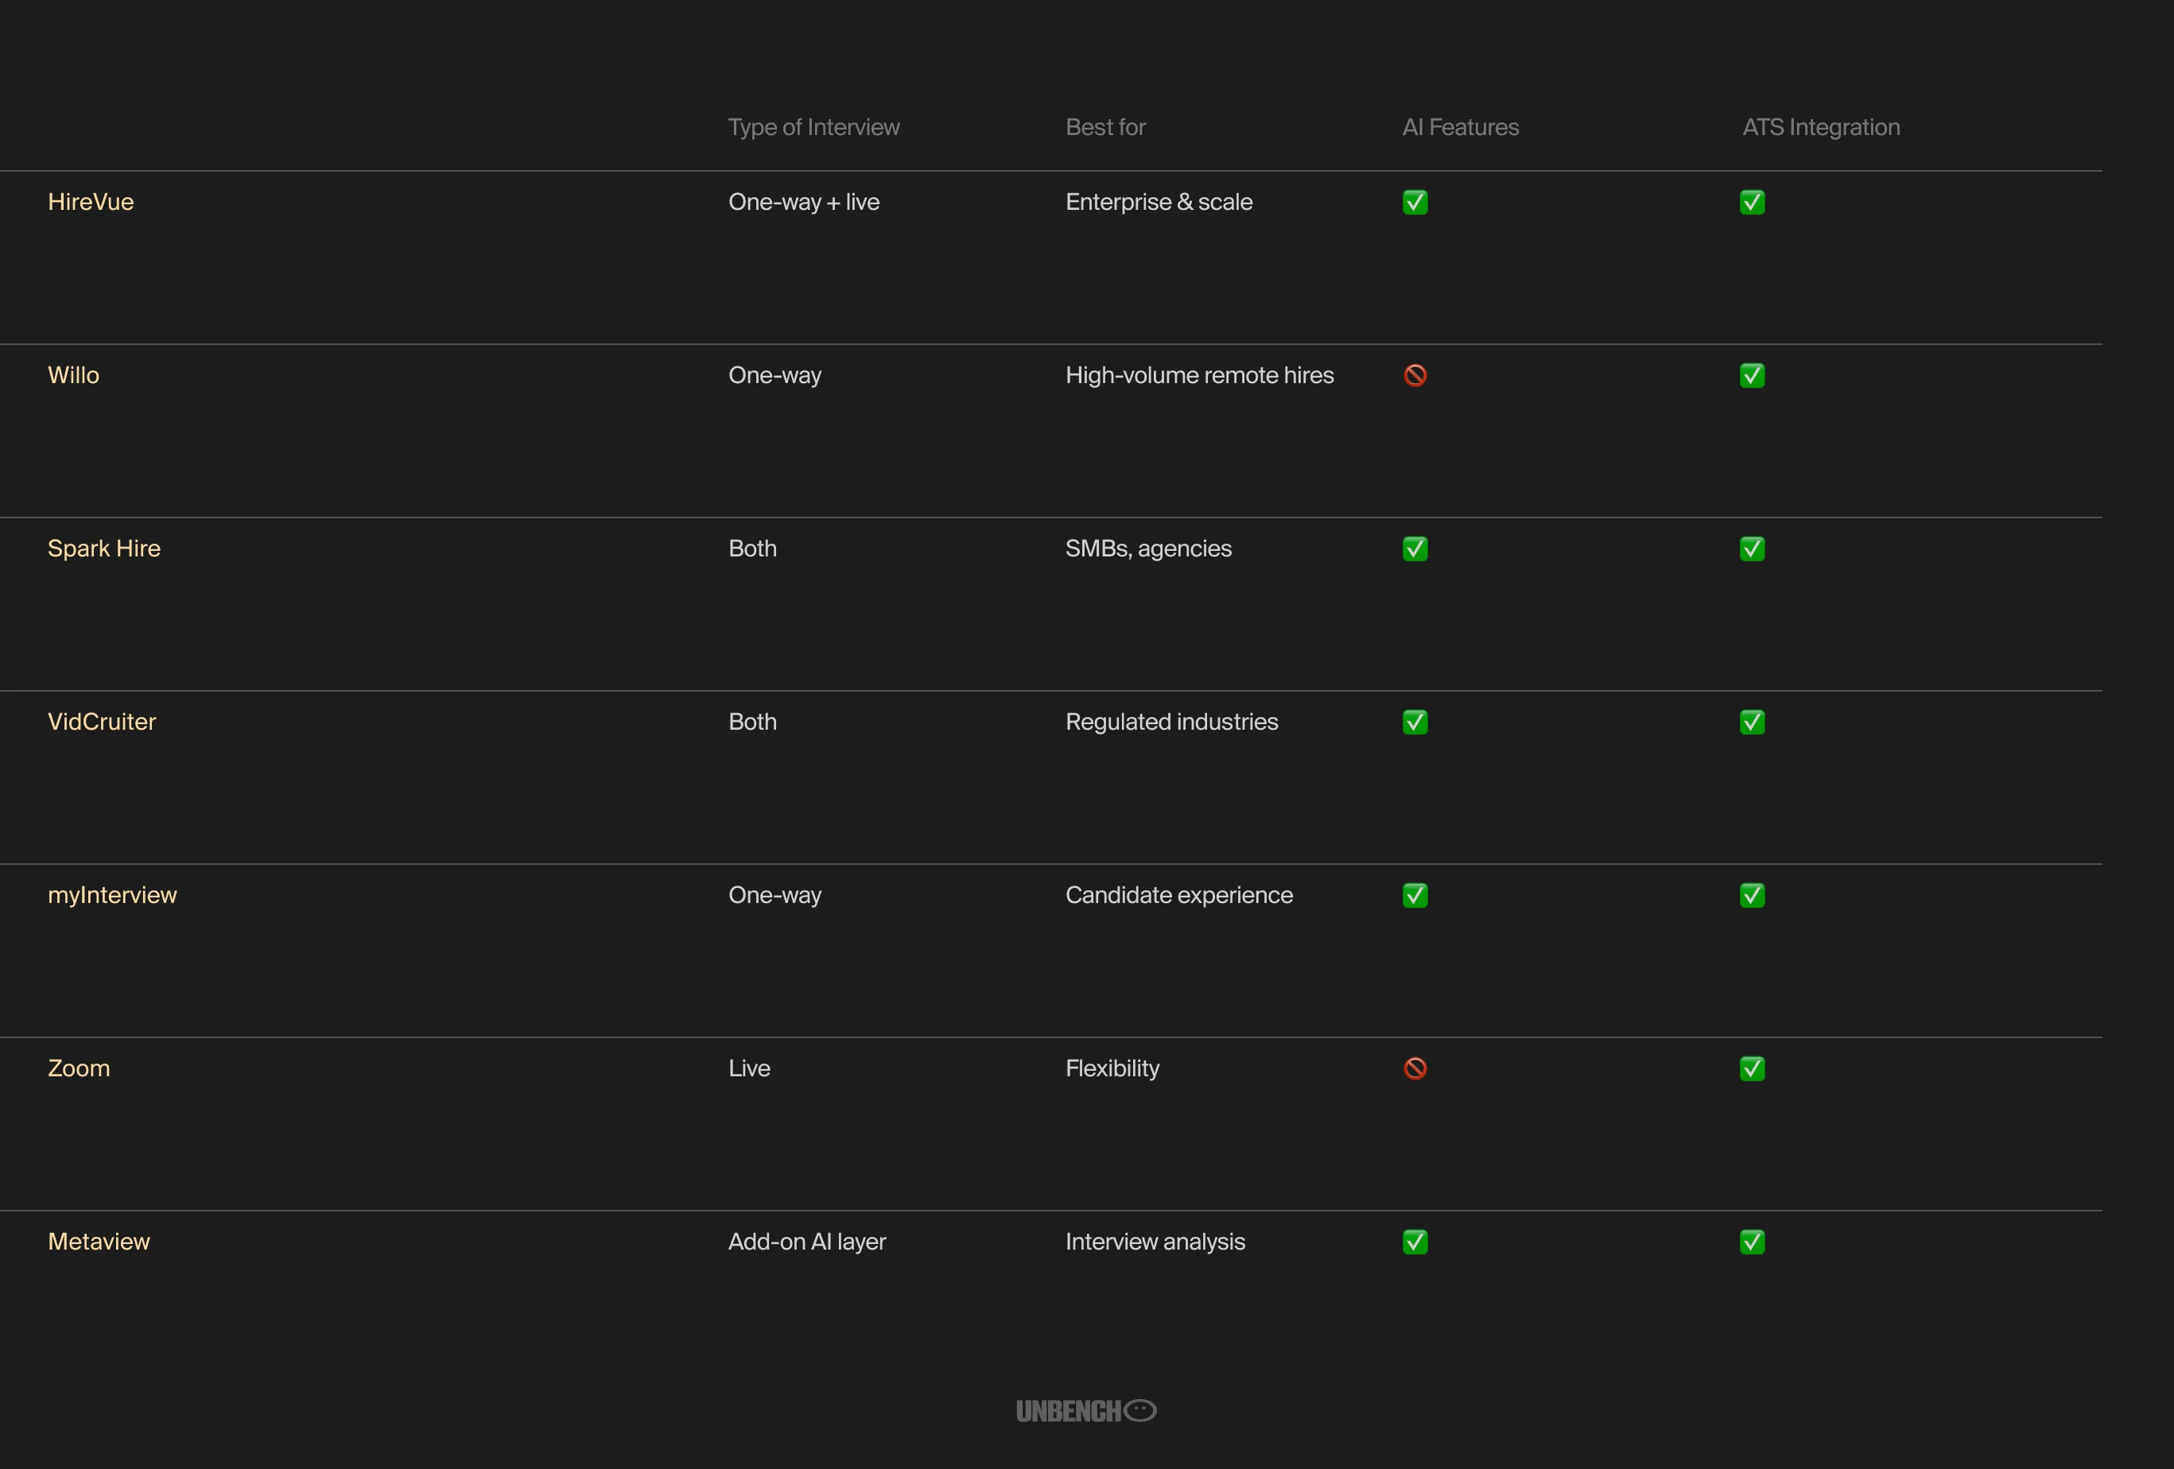The image size is (2174, 1469).
Task: Click the AI Features column header
Action: click(1460, 127)
